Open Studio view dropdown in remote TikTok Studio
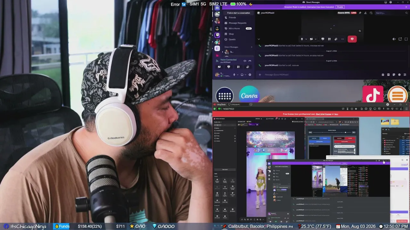 point(218,122)
